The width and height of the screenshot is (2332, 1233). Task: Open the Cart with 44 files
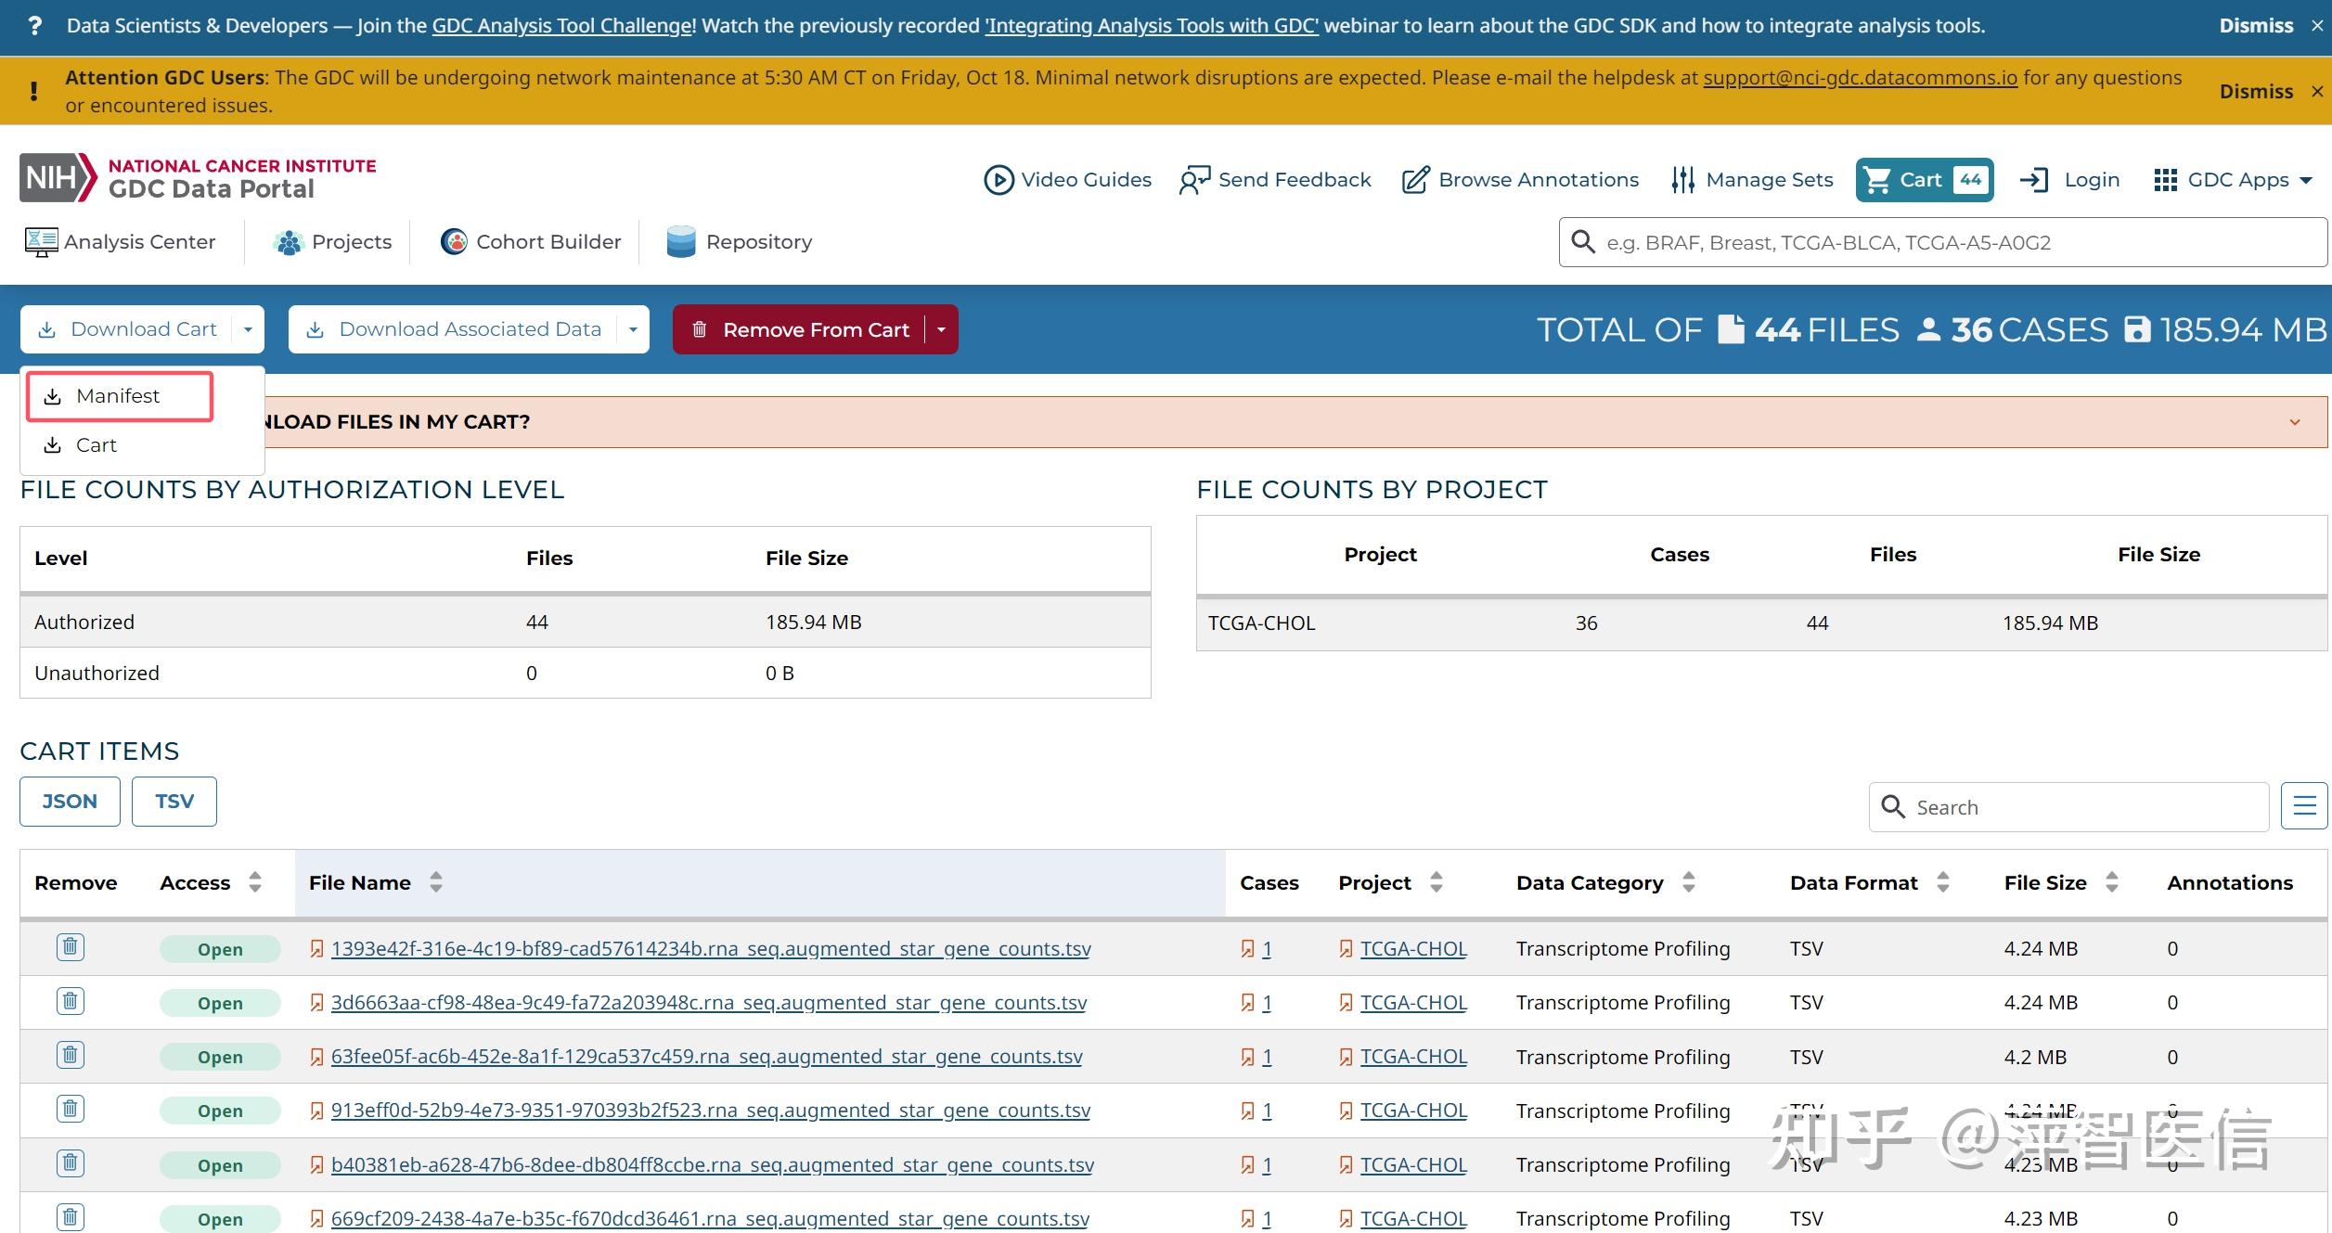(1923, 180)
